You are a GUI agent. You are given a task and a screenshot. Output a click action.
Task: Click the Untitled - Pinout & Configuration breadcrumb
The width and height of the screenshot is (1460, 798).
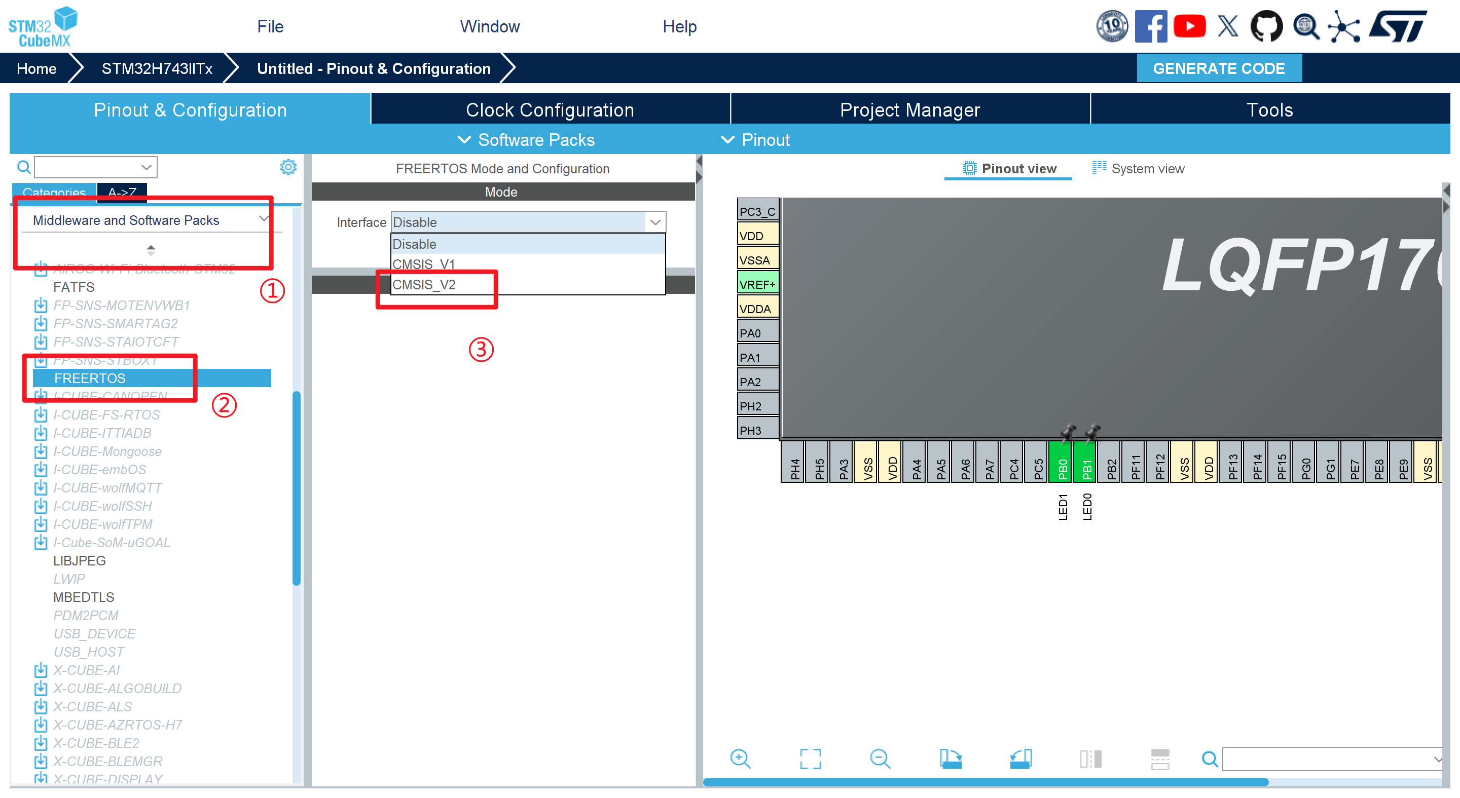(374, 68)
